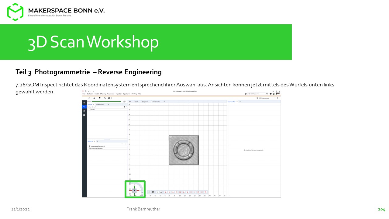Viewport: 389px width, 219px height.
Task: Add a new view tab after Schnittansicht
Action: pyautogui.click(x=164, y=102)
